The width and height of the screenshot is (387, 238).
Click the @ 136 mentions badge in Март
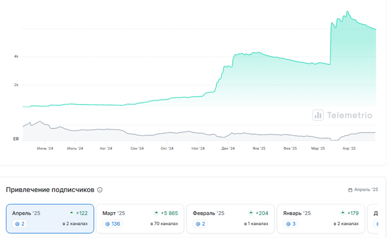coord(112,224)
